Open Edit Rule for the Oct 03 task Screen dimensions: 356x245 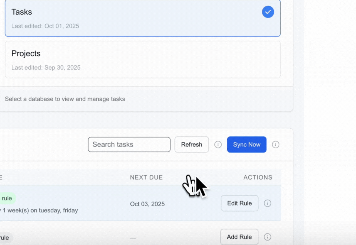[239, 203]
